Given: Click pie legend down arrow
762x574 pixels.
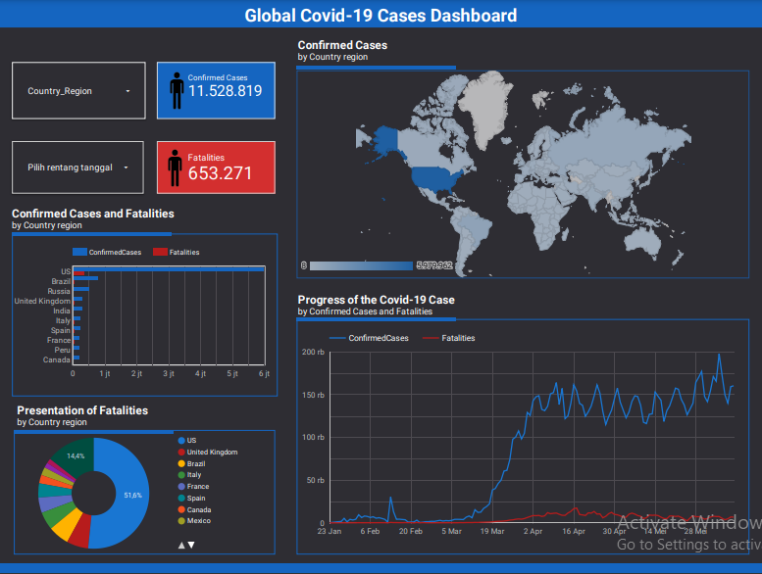Looking at the screenshot, I should 191,544.
